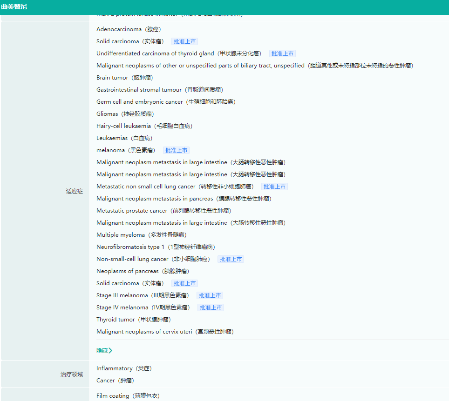The width and height of the screenshot is (449, 401).
Task: Click the 治疗领域 row label
Action: click(x=72, y=374)
